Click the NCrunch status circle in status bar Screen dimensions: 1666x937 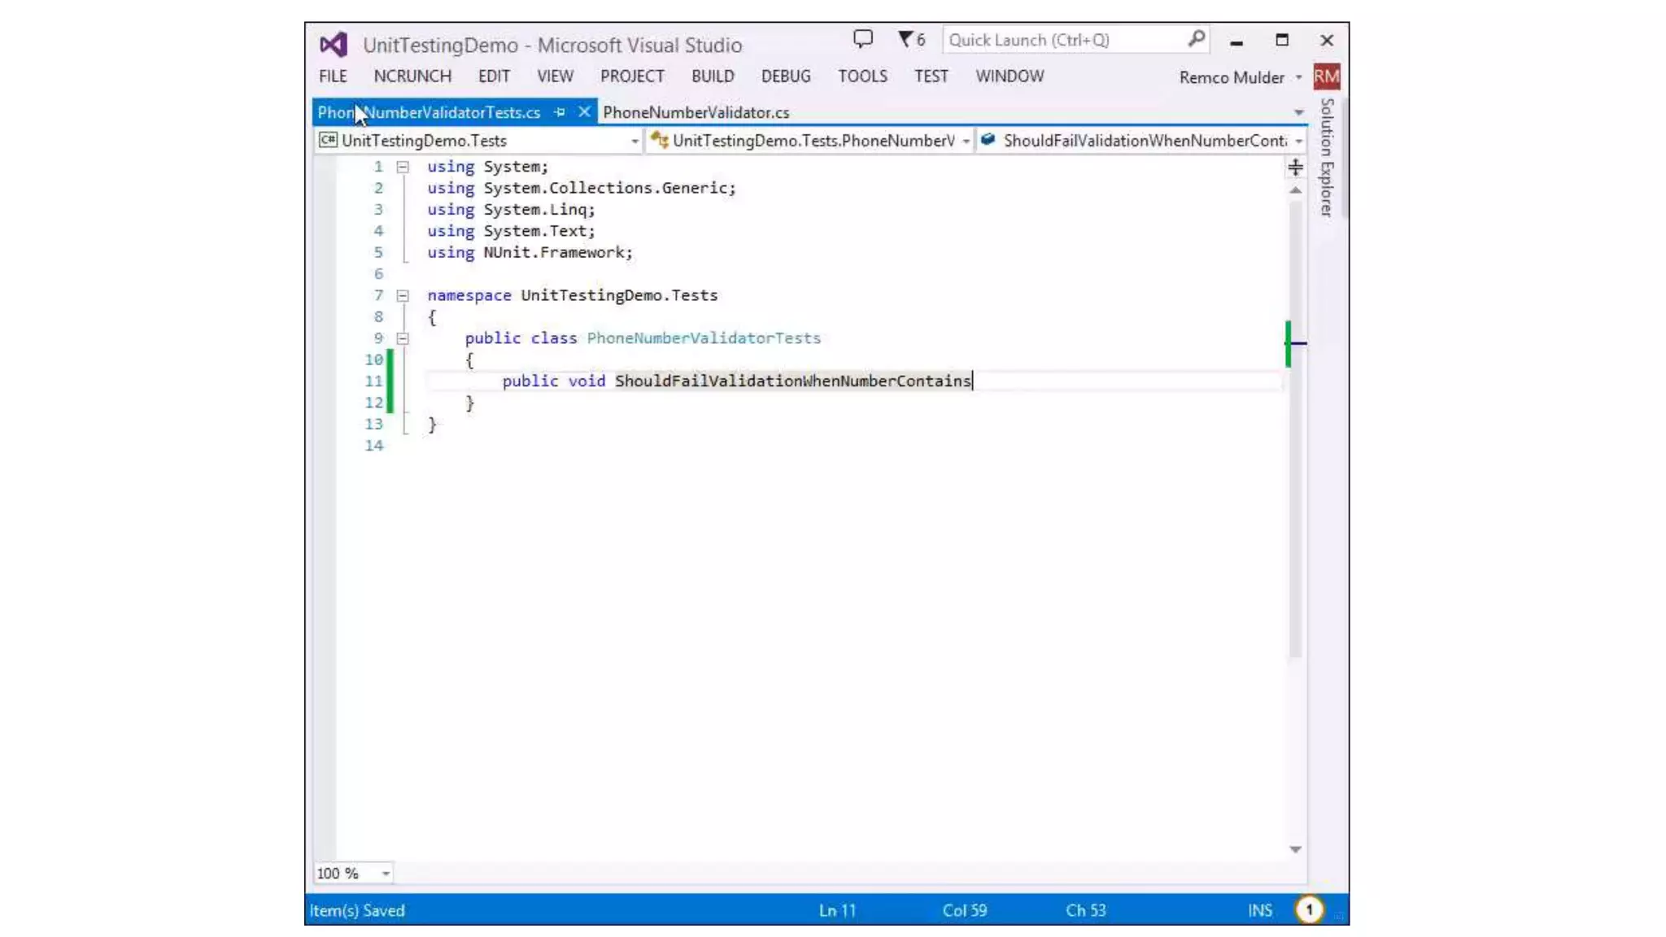click(1309, 909)
